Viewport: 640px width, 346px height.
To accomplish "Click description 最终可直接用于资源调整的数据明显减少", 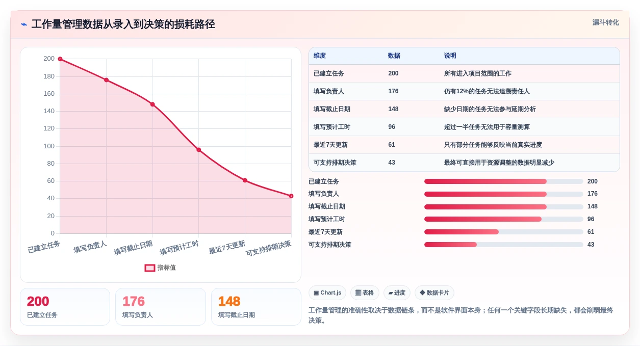I will pos(499,163).
